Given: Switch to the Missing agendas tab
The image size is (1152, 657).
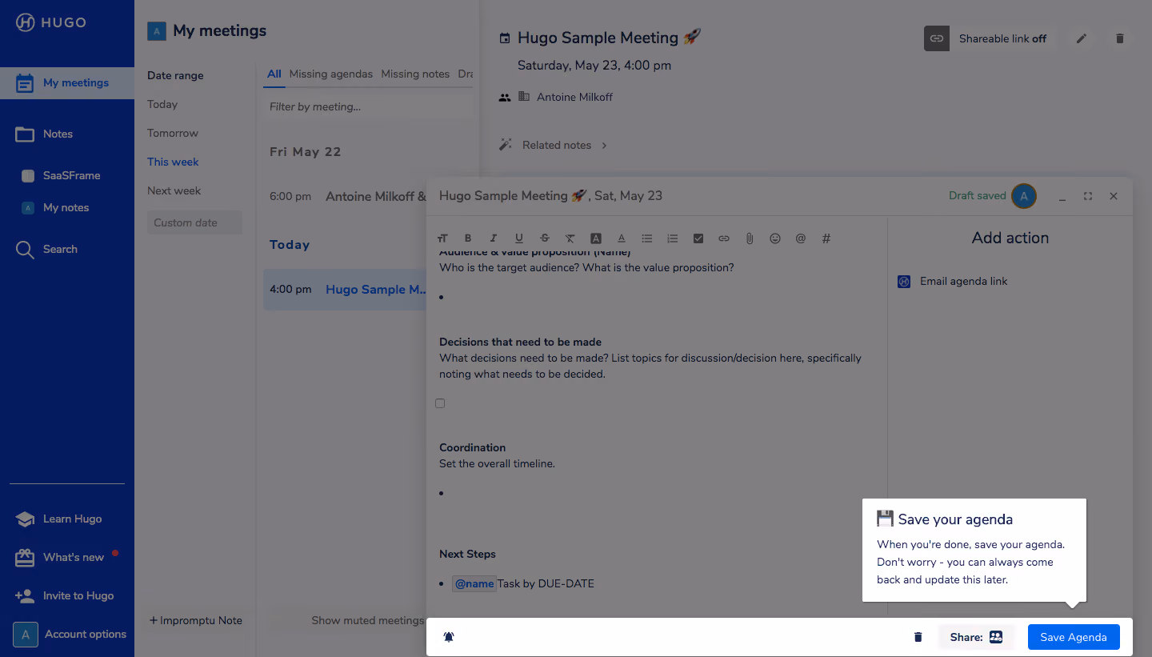Looking at the screenshot, I should click(331, 74).
